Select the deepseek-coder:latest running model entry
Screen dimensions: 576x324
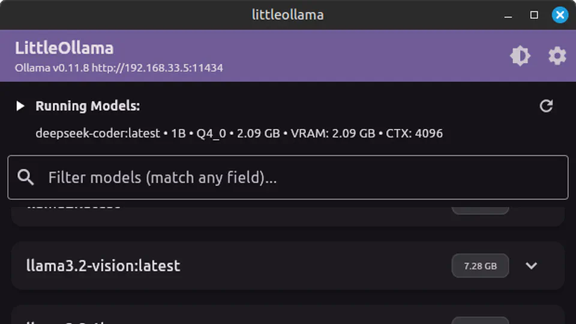coord(239,133)
